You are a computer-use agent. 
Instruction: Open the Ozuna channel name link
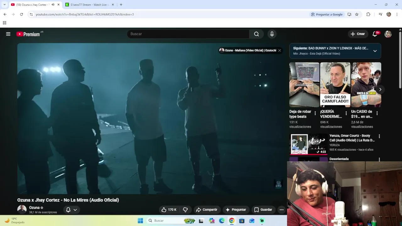[x=34, y=208]
